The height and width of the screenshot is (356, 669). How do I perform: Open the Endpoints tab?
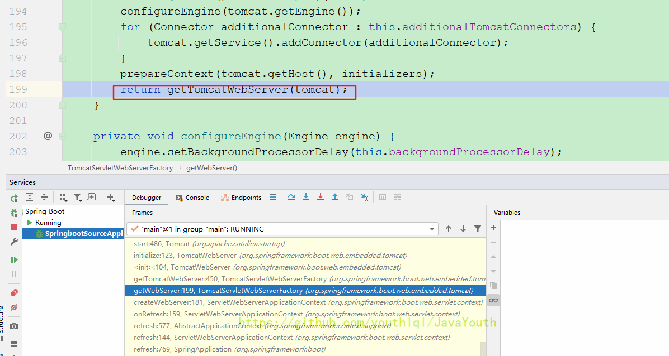pos(241,198)
